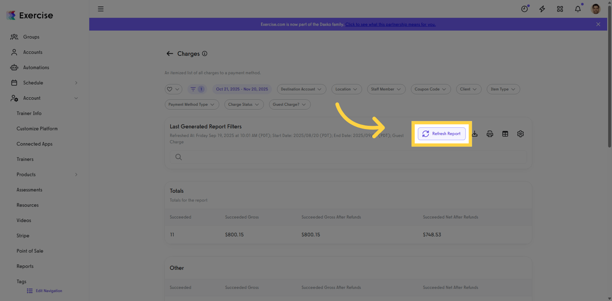
Task: Click the Automations robot icon
Action: pyautogui.click(x=14, y=67)
